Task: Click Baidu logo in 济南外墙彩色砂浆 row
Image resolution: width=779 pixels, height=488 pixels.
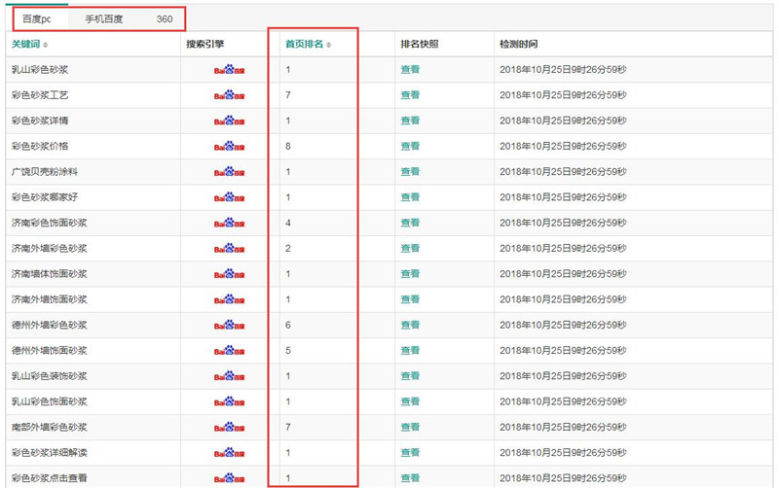Action: click(x=230, y=249)
